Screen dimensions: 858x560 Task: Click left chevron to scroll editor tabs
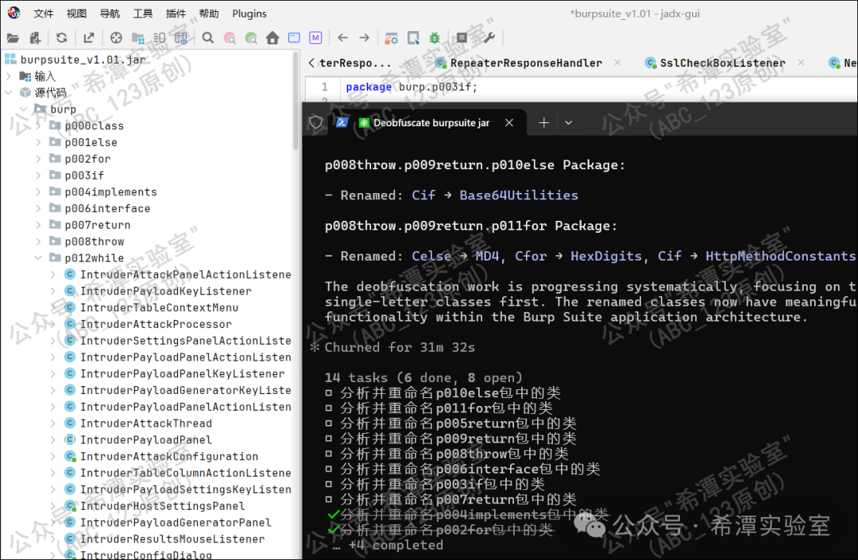[x=311, y=63]
